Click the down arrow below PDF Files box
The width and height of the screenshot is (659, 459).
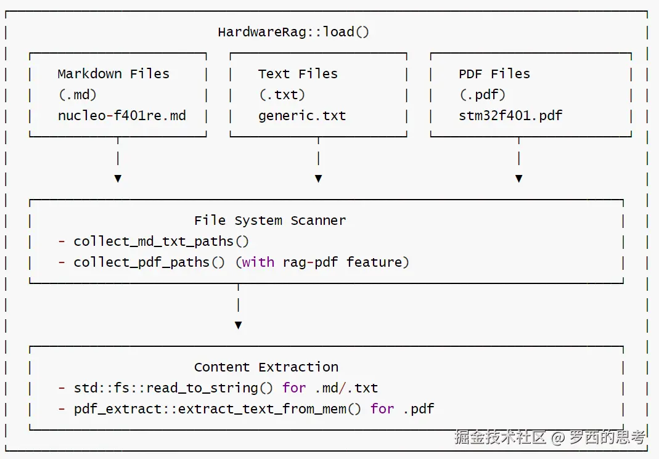coord(519,179)
